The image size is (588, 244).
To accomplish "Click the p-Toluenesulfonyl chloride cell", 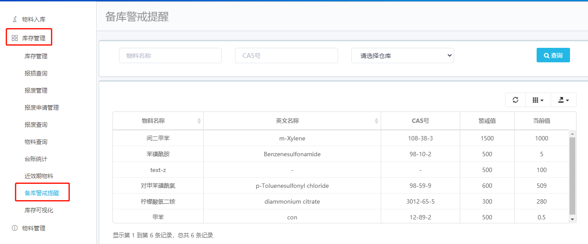I will point(292,186).
